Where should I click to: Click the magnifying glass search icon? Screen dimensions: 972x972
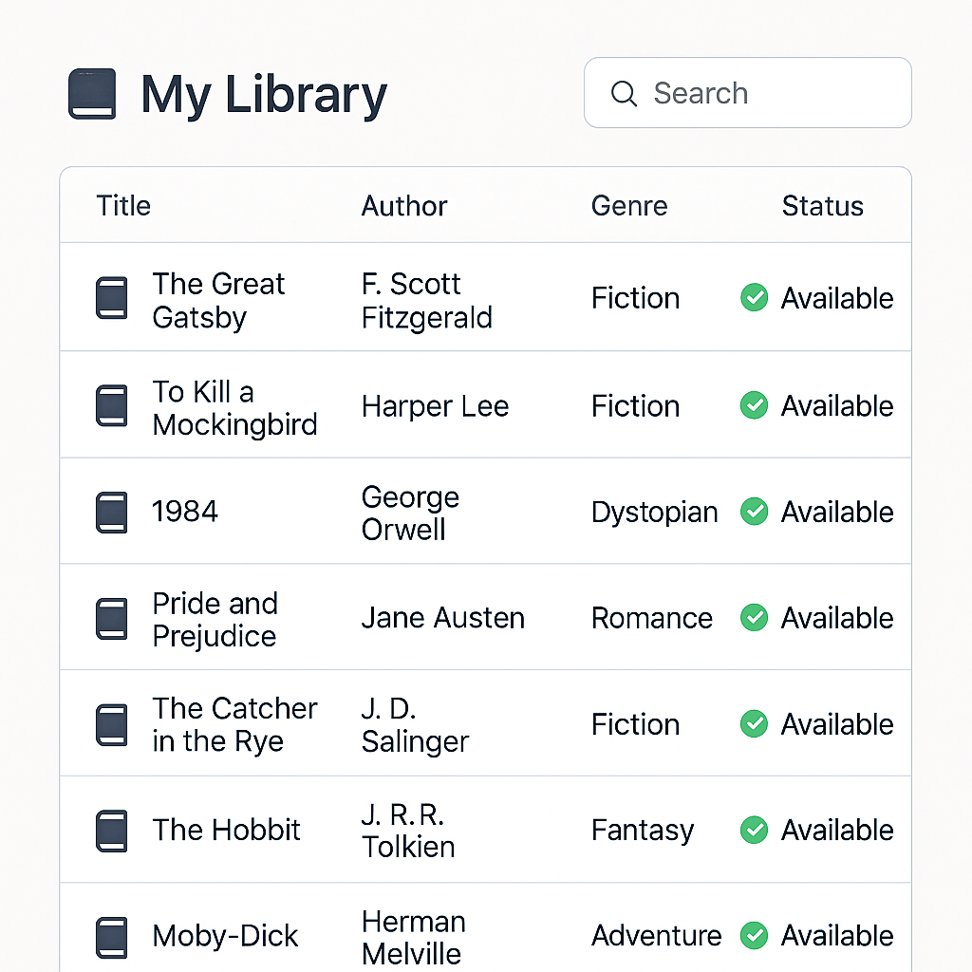tap(624, 93)
